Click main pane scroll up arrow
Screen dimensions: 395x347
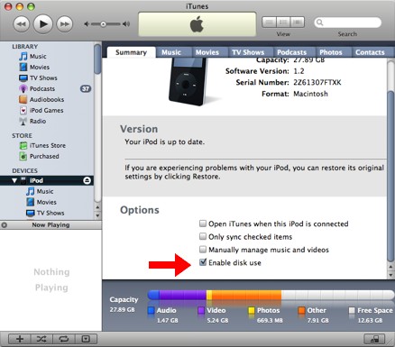[x=390, y=267]
